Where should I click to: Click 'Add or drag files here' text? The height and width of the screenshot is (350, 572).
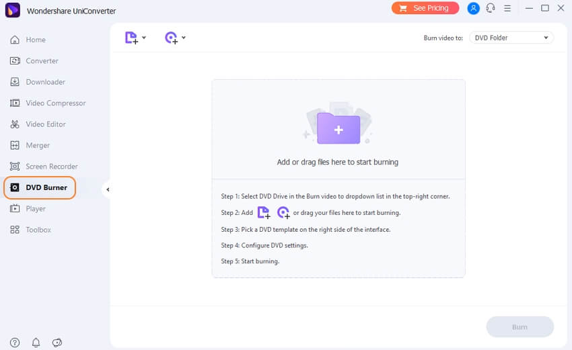coord(337,162)
